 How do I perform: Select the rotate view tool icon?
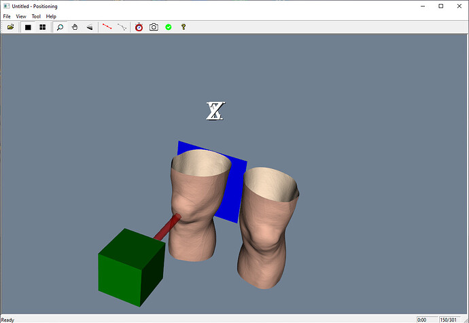89,27
